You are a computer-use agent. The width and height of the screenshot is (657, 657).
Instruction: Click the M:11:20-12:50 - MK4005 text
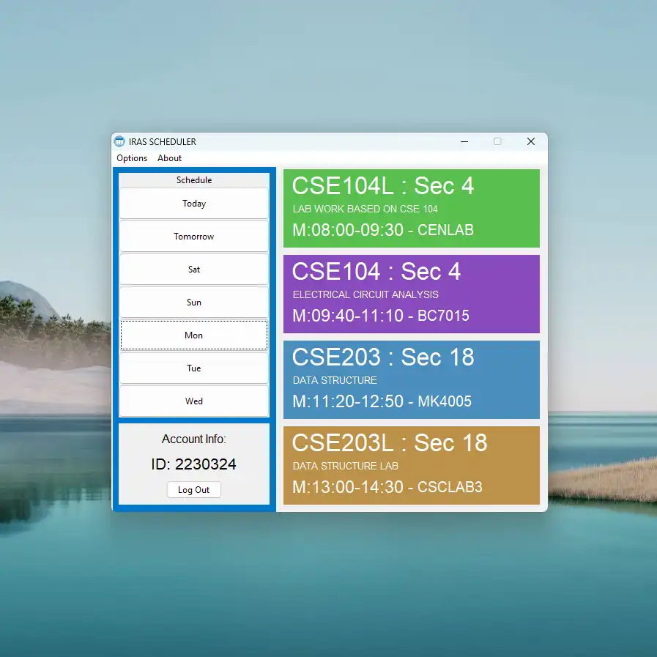point(382,401)
